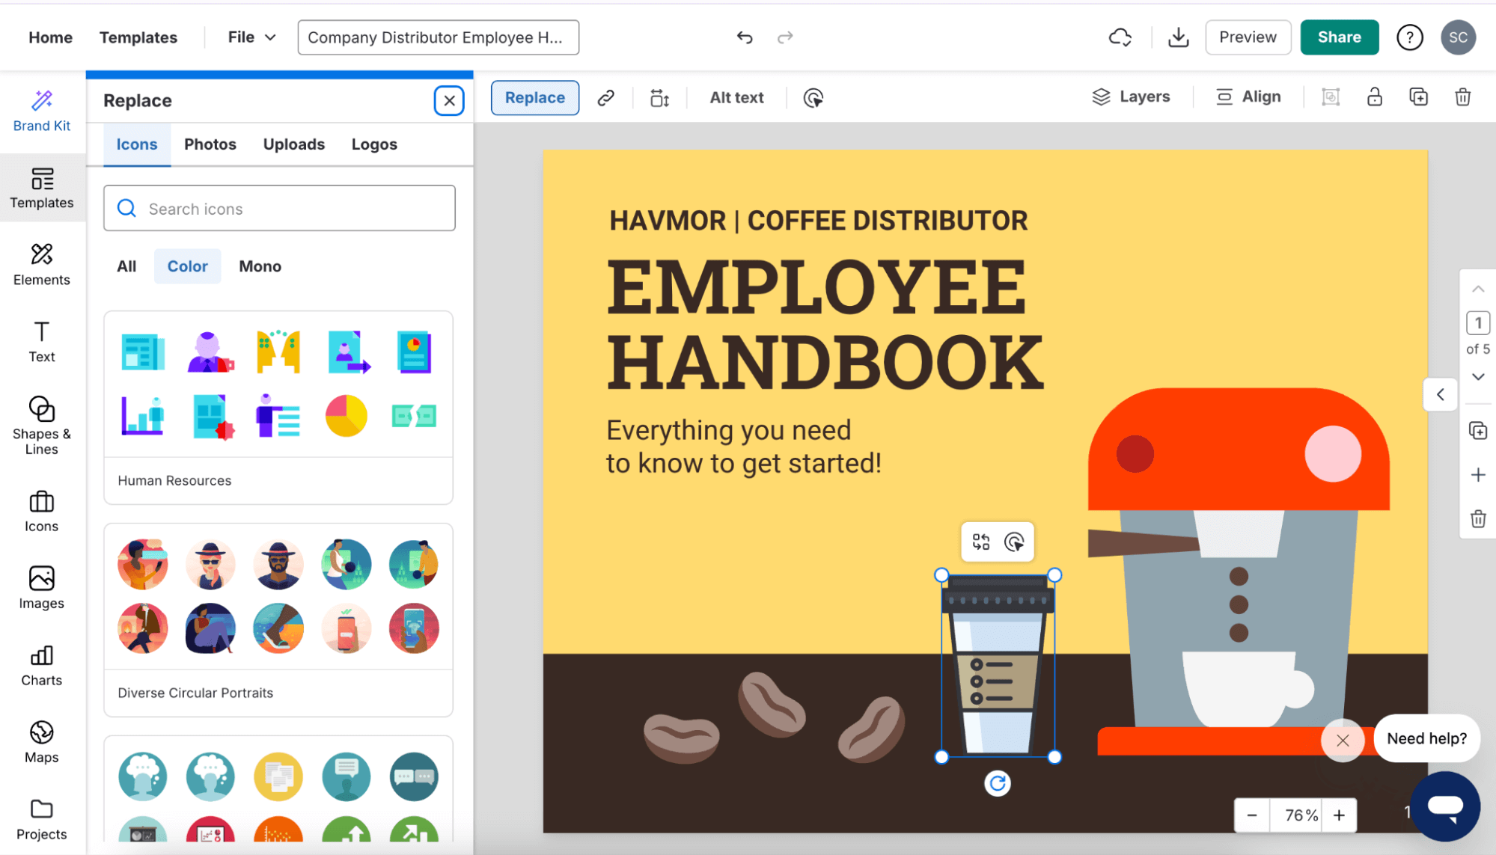Open the Elements panel in sidebar
The image size is (1496, 855).
pyautogui.click(x=41, y=264)
